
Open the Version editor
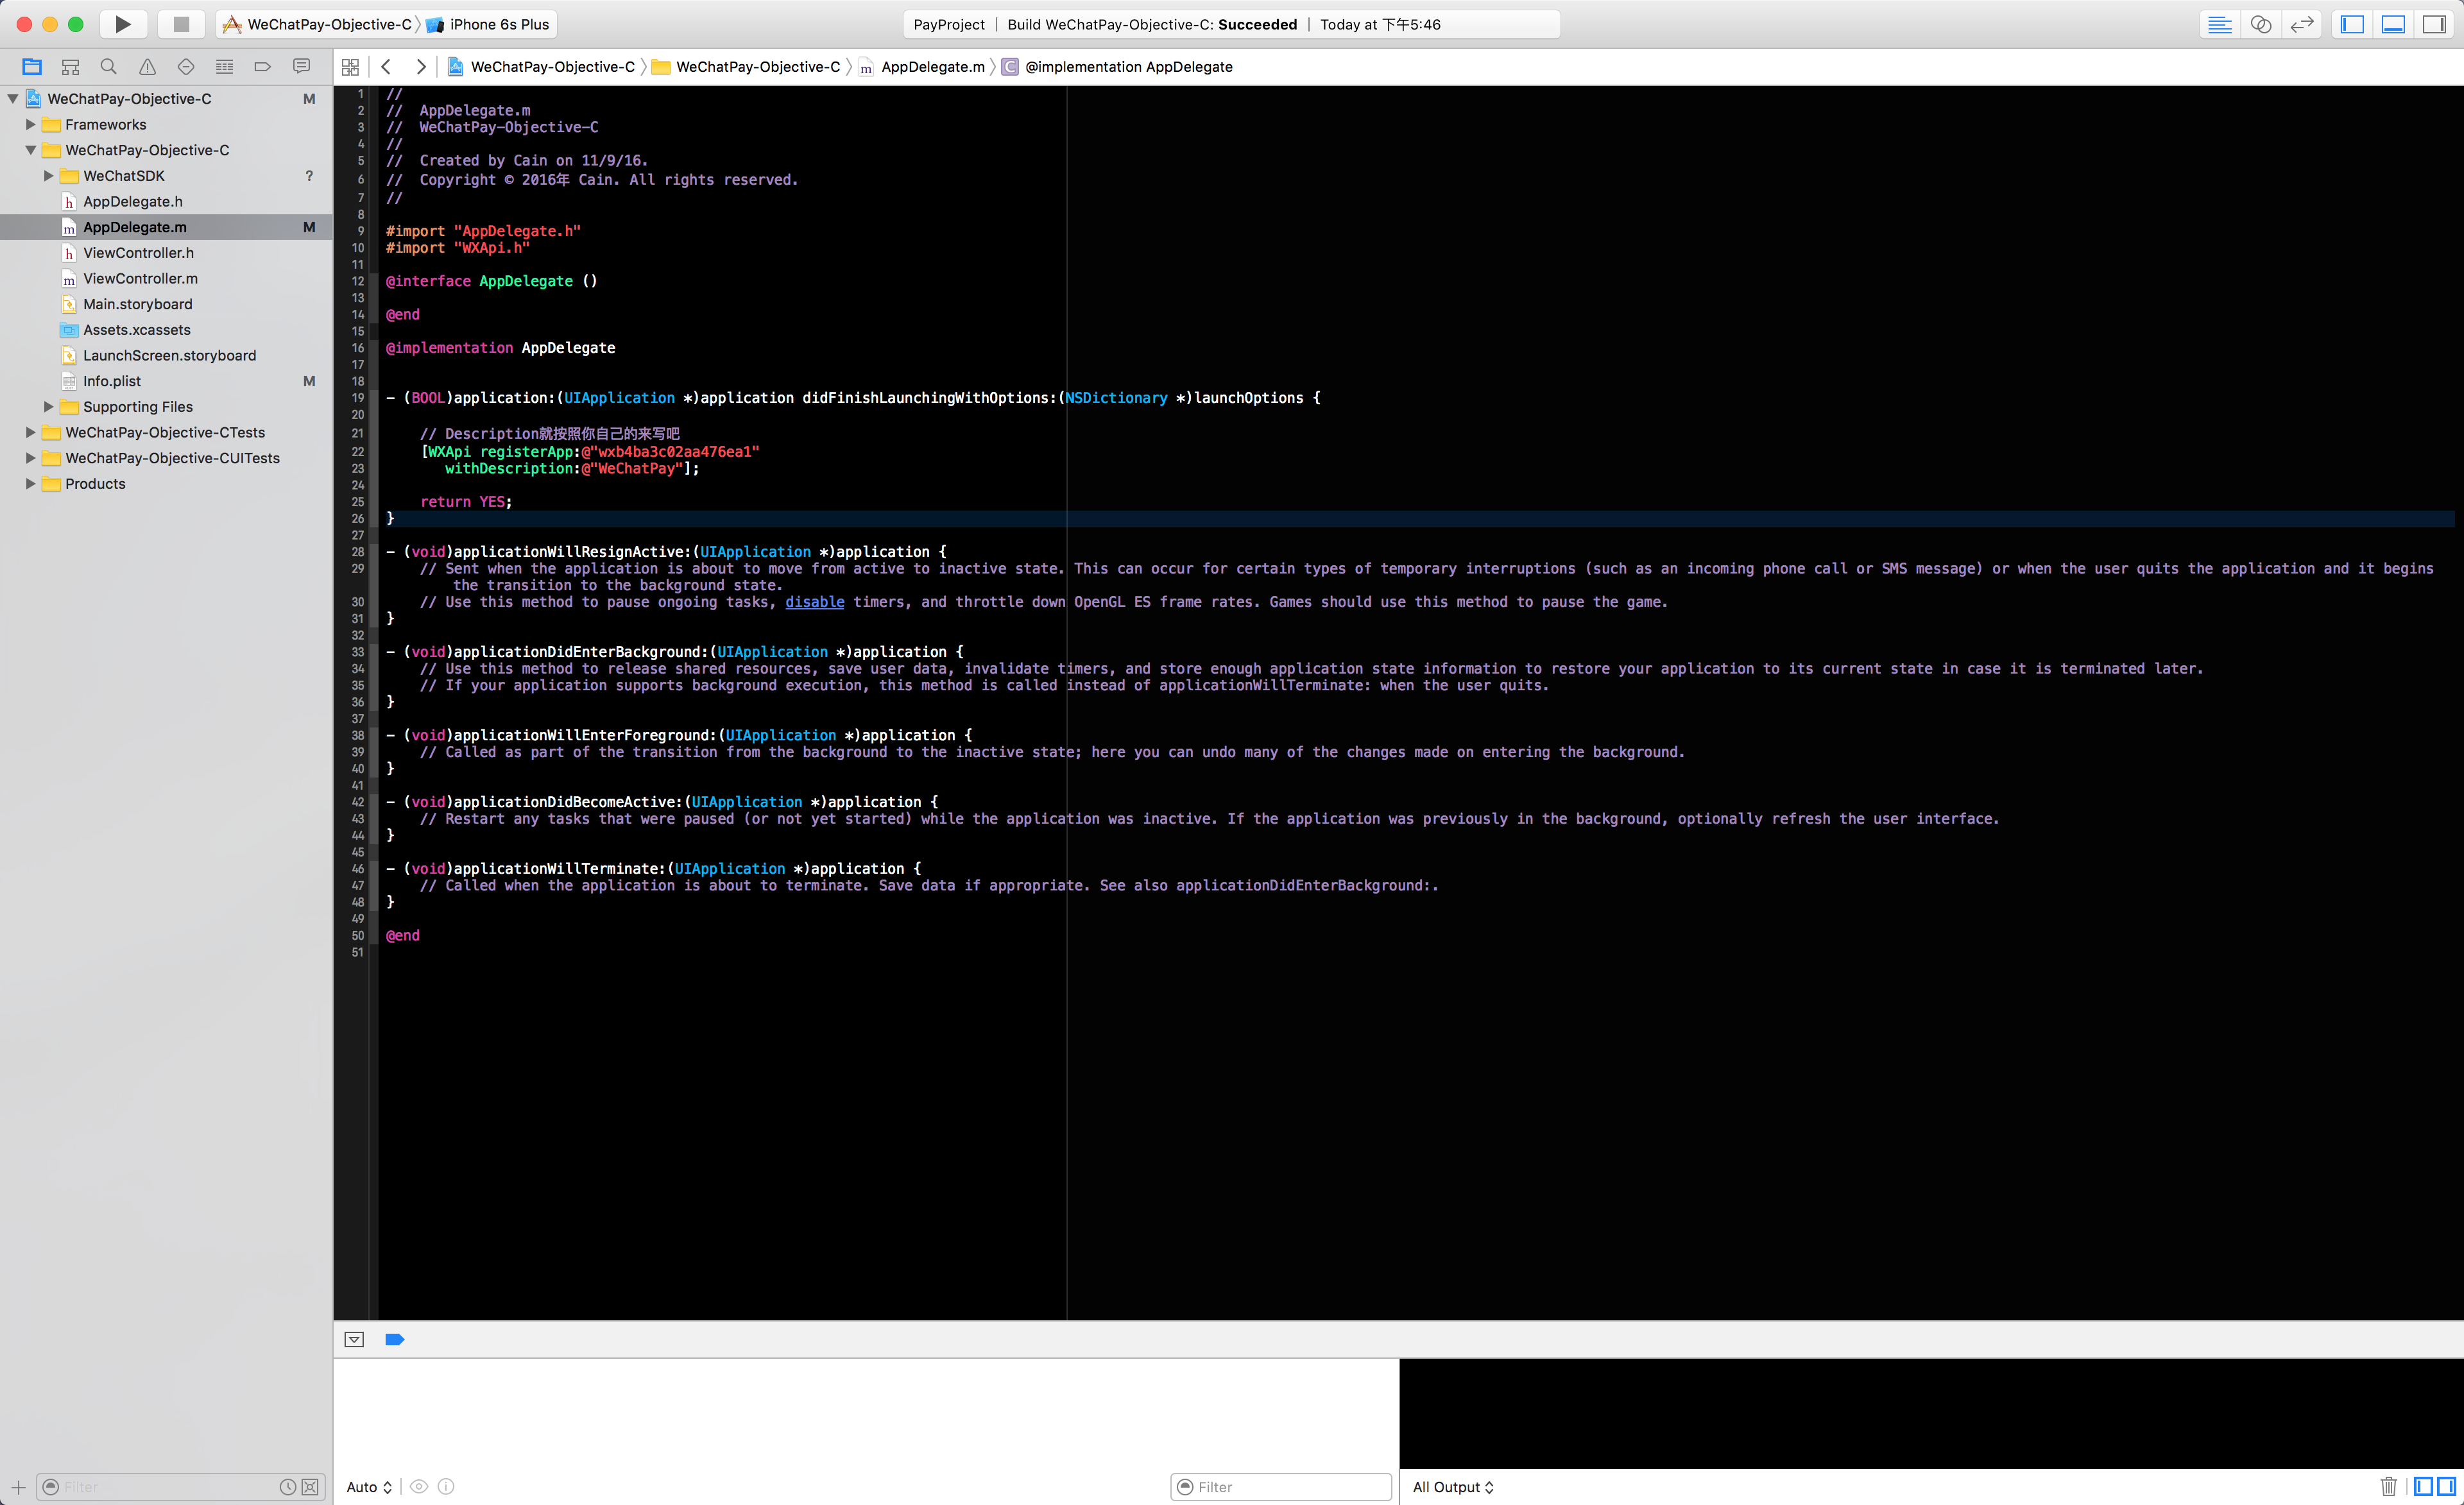2302,24
